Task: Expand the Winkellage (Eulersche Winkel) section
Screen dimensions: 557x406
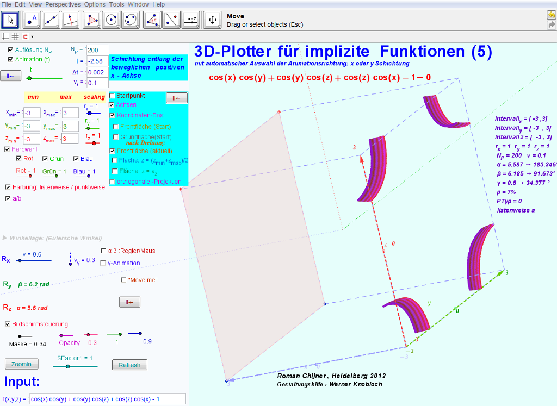Action: [x=5, y=238]
